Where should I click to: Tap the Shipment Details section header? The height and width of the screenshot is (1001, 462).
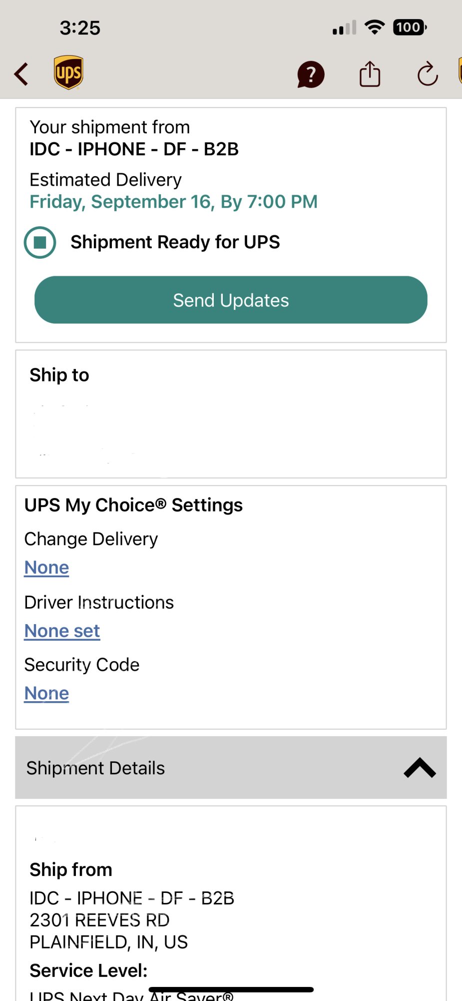pos(95,768)
